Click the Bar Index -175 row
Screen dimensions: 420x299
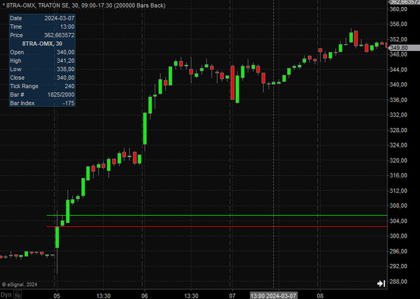tap(42, 103)
